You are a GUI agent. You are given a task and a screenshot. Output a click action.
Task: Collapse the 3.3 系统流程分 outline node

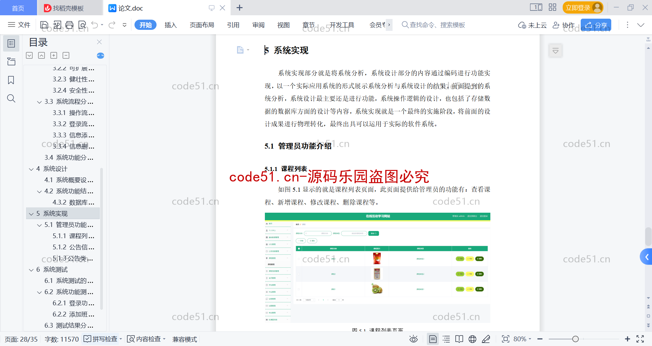click(39, 102)
